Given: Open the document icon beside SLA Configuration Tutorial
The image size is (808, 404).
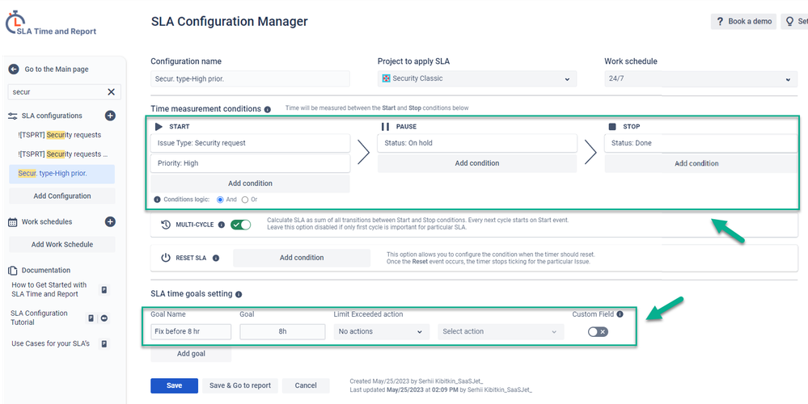Looking at the screenshot, I should tap(91, 318).
